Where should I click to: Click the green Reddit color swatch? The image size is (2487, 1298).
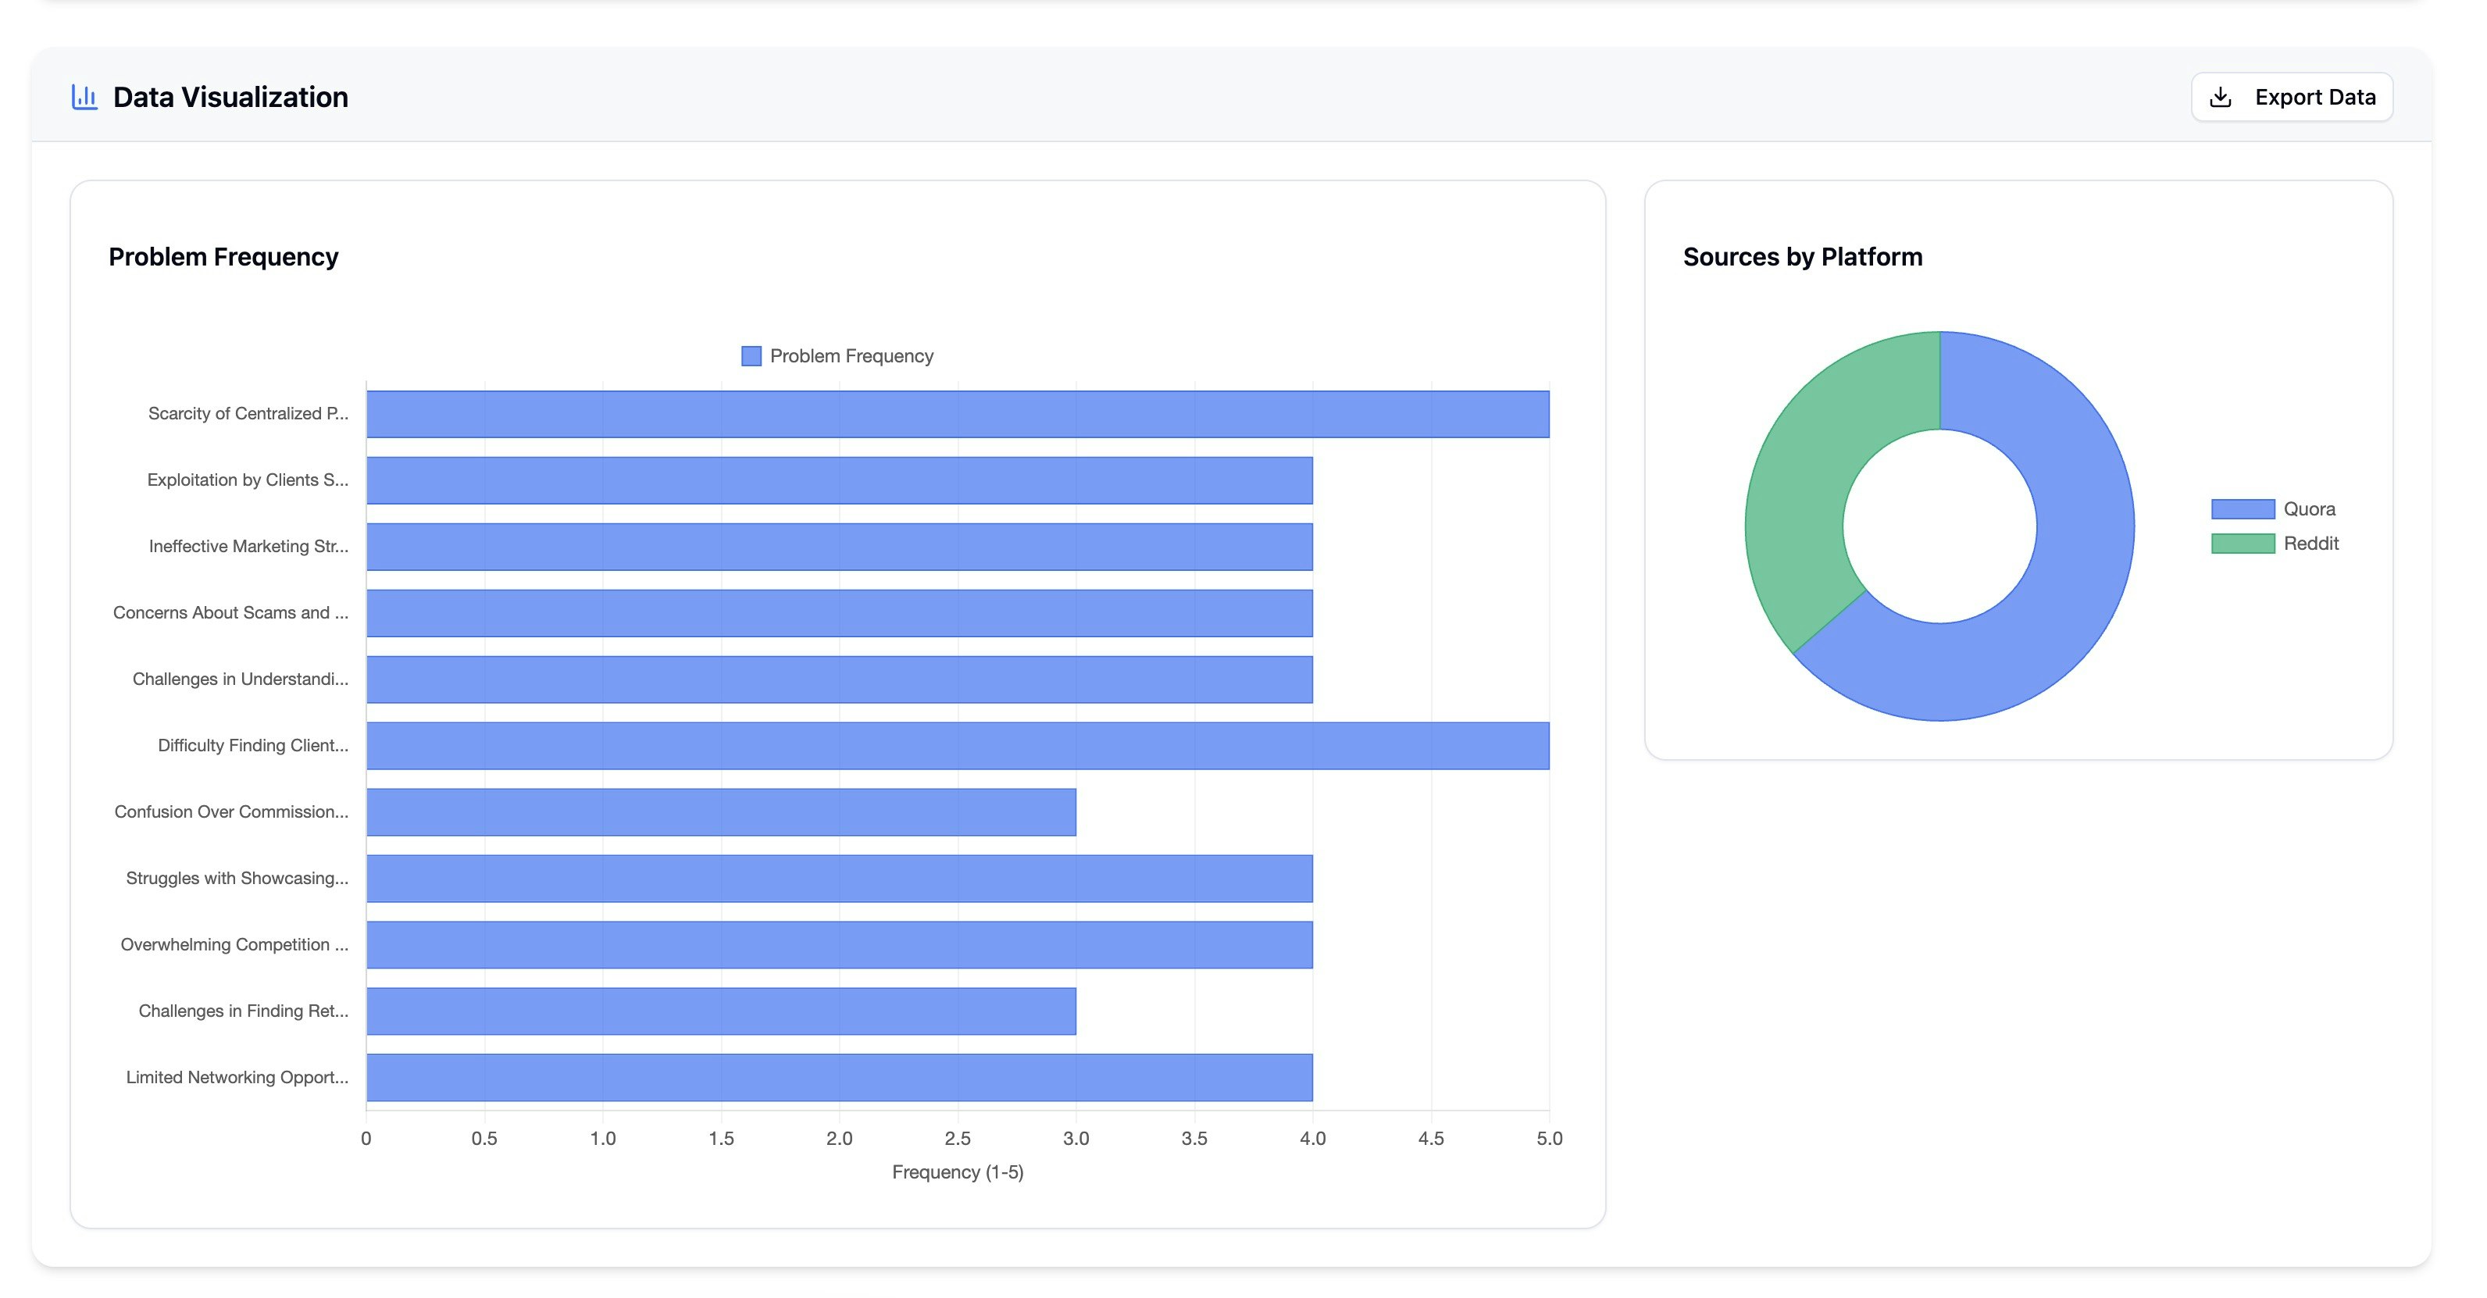[x=2242, y=544]
